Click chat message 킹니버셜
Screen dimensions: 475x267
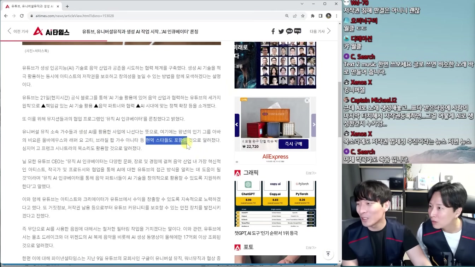[x=354, y=90]
